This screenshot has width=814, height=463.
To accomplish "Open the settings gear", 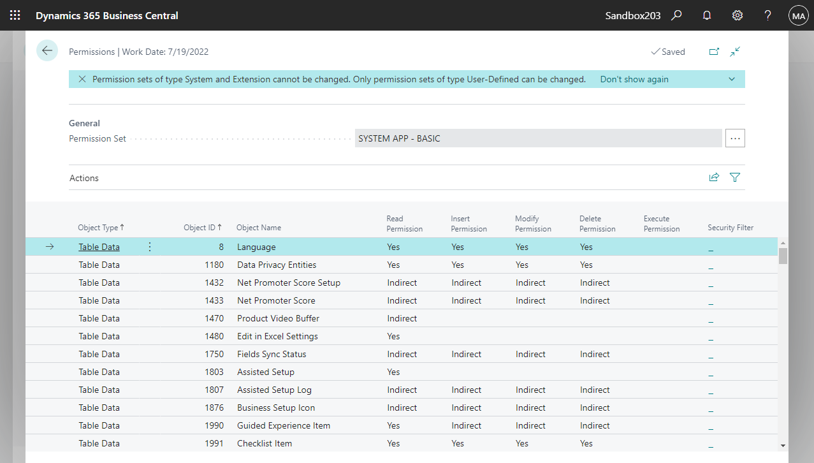I will (x=737, y=15).
